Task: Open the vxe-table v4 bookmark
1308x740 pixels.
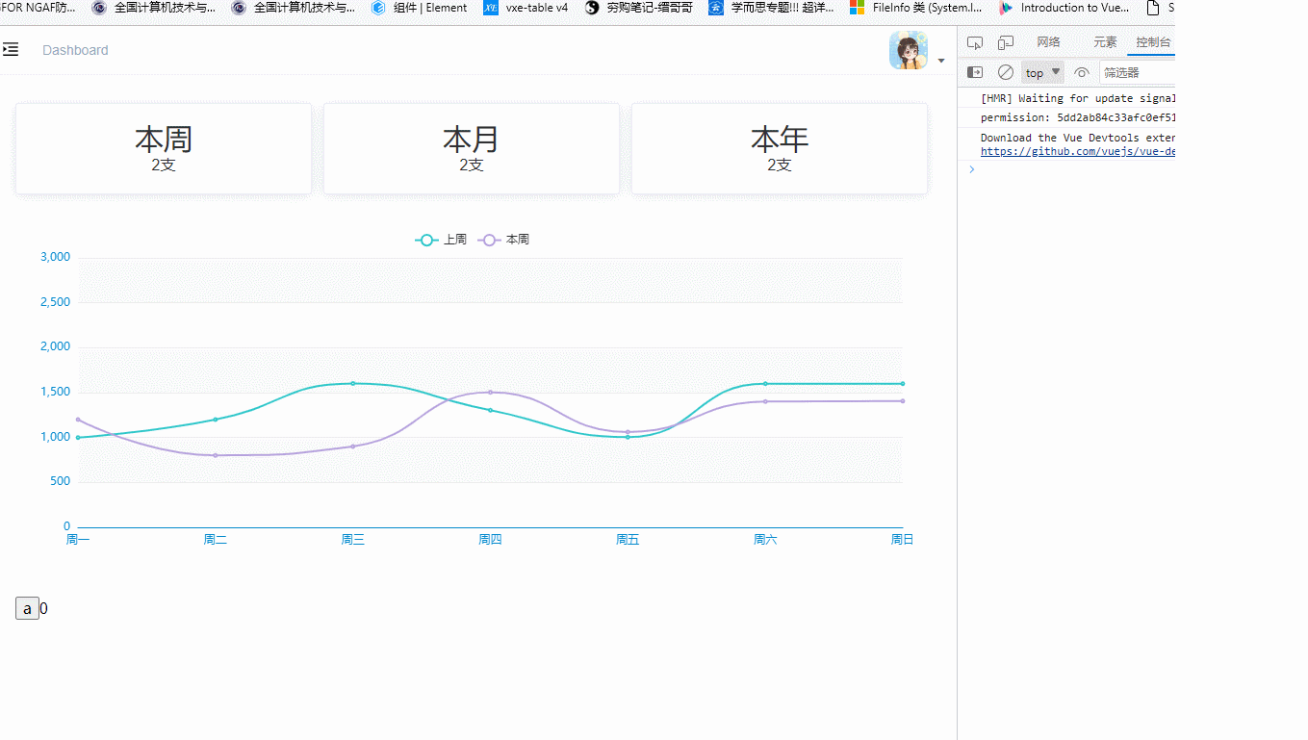Action: 526,8
